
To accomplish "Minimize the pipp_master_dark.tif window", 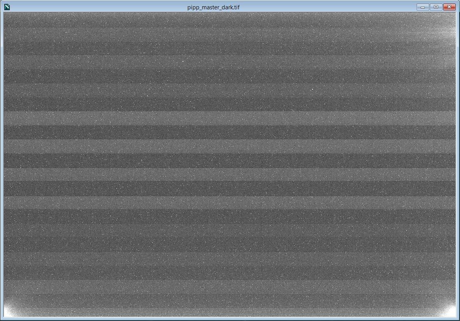I will (x=423, y=7).
